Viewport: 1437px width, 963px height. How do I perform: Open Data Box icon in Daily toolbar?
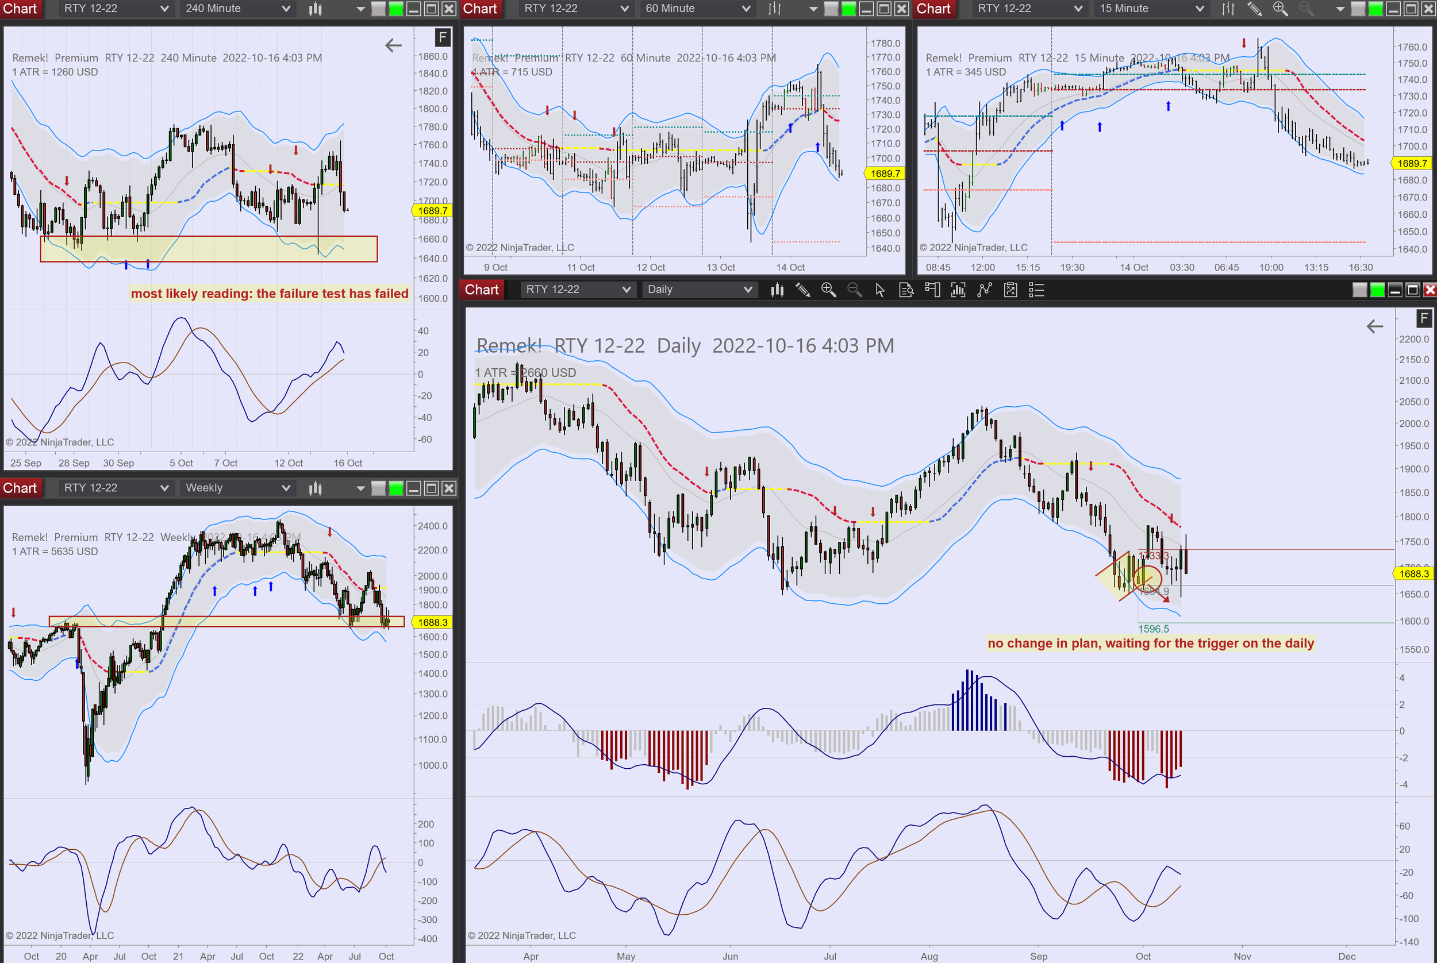click(906, 290)
